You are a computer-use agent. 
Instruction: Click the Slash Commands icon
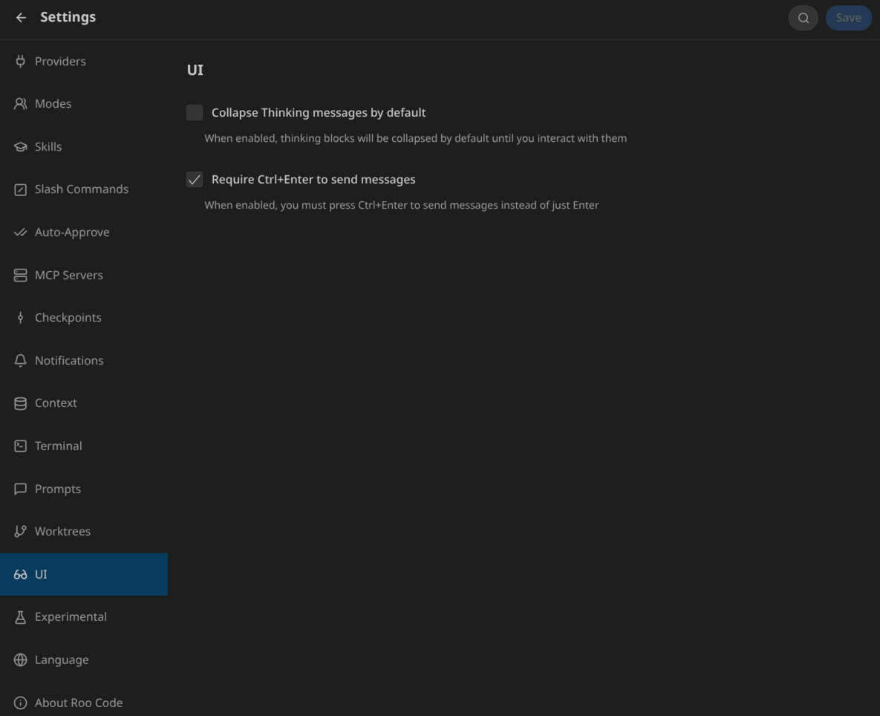click(20, 189)
